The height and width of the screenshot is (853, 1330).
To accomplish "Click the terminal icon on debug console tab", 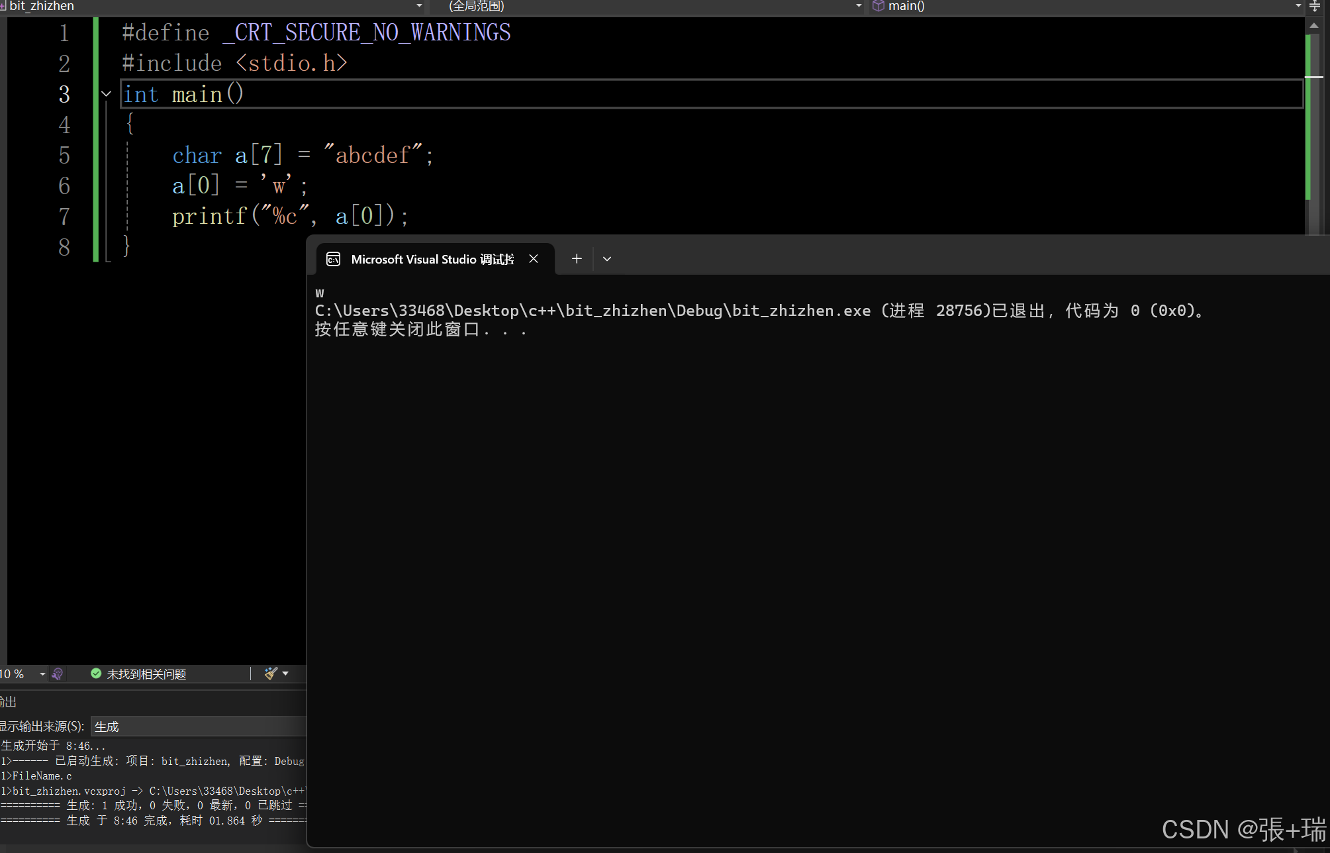I will coord(334,259).
